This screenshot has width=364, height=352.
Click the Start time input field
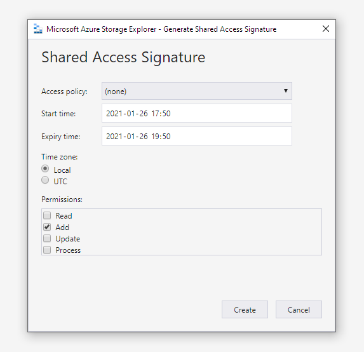click(197, 113)
